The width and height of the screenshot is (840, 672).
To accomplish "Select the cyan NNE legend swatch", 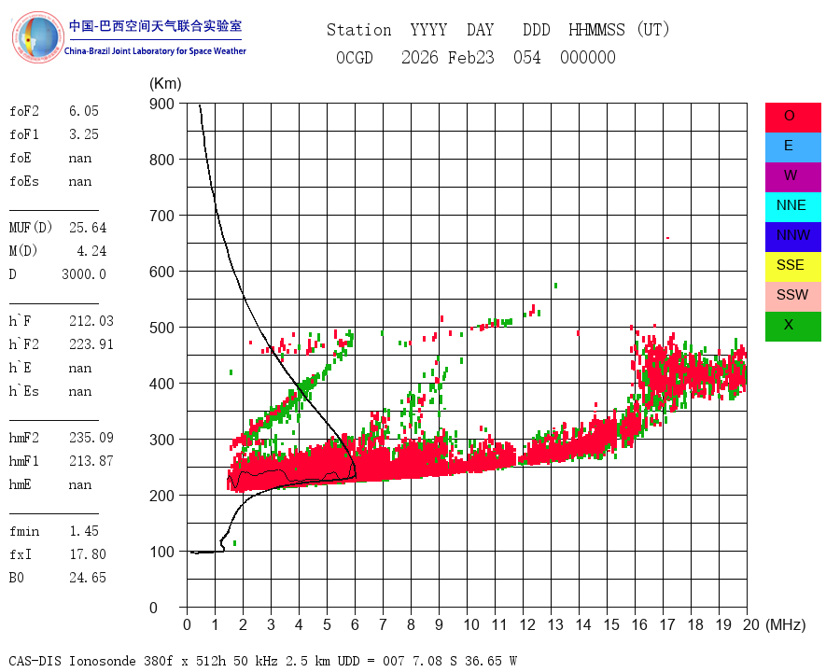I will (x=792, y=207).
